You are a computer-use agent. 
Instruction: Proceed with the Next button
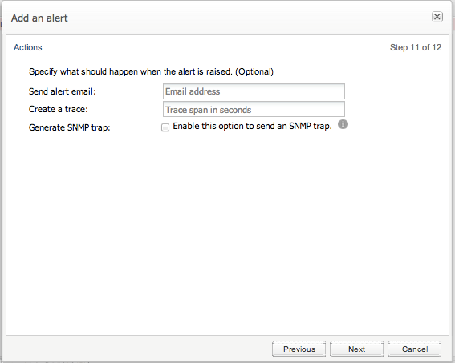[x=356, y=349]
